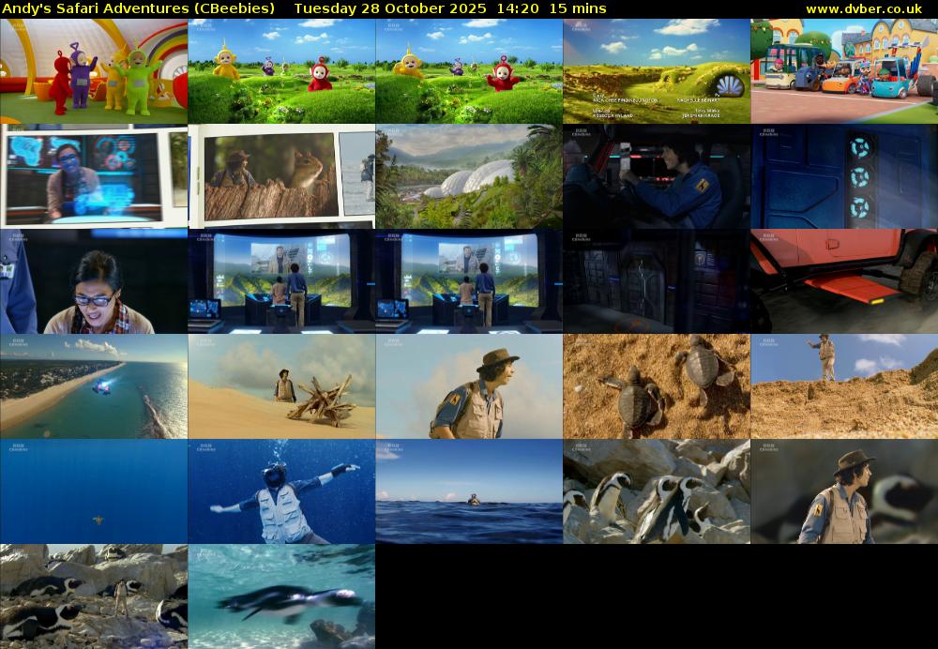Open the jungle biodomes landscape thumbnail
The width and height of the screenshot is (938, 649).
point(469,176)
